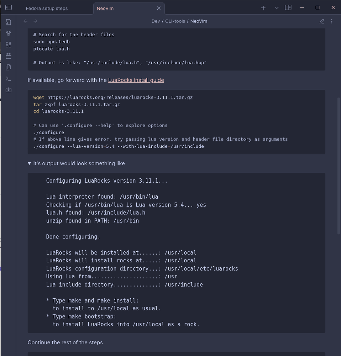Click the 'cd luarocks-3.11.1' line
The height and width of the screenshot is (356, 341).
coord(58,111)
